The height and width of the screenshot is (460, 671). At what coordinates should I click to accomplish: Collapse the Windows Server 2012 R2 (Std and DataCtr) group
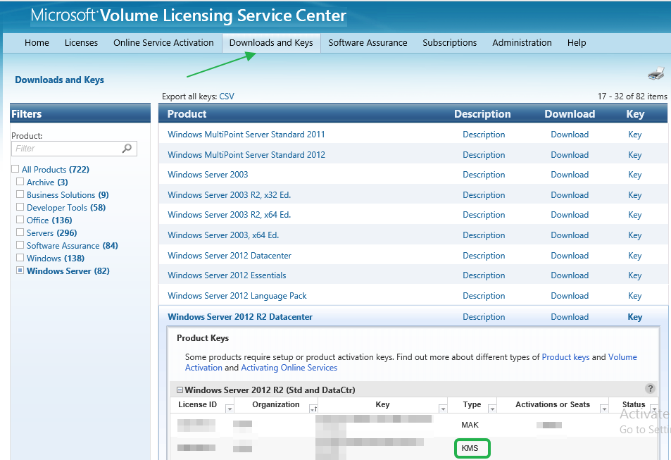point(180,390)
